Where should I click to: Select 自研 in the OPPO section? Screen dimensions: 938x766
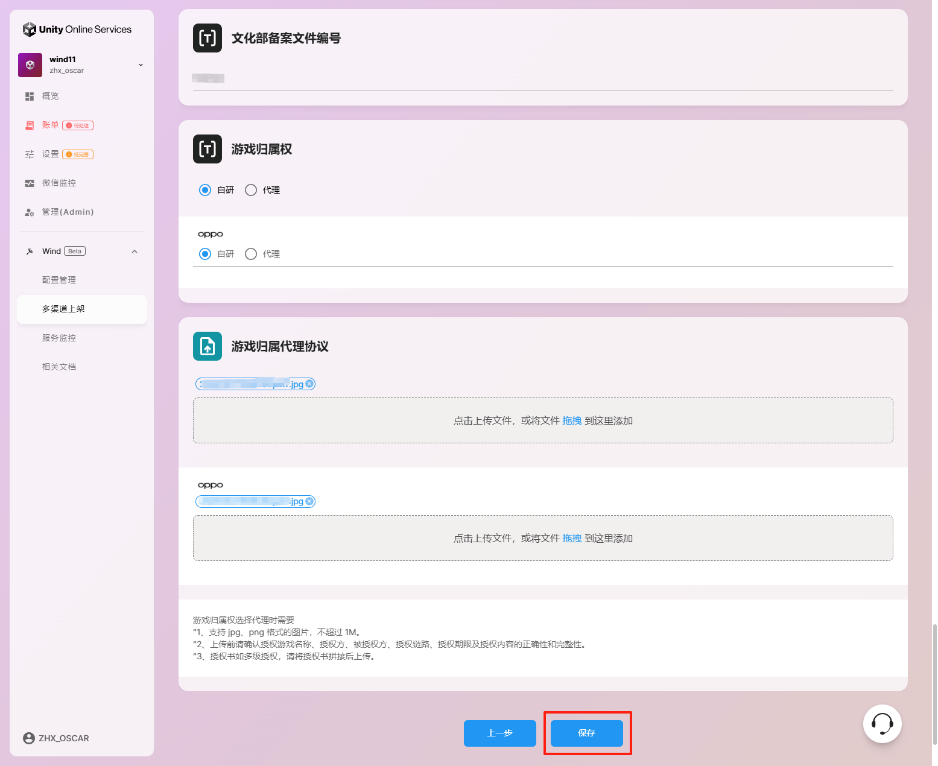pos(205,254)
